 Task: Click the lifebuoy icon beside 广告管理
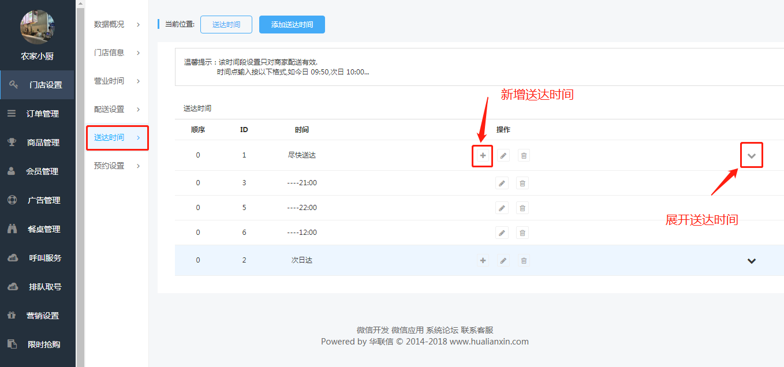(x=12, y=200)
